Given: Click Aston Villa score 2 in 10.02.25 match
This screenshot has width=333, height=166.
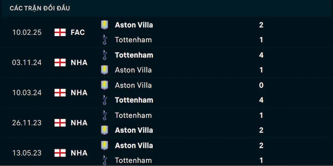Looking at the screenshot, I should 261,25.
